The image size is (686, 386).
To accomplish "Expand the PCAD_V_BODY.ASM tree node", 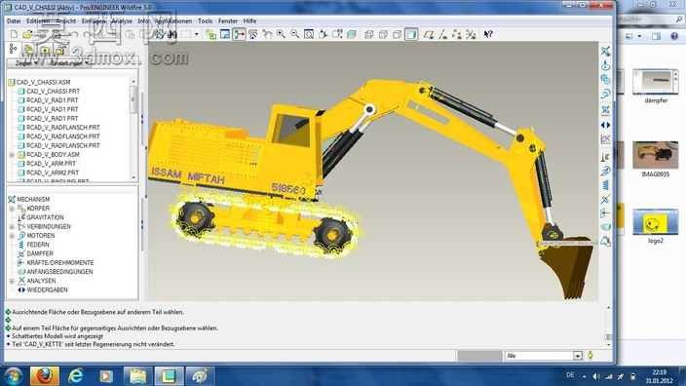I will [x=12, y=154].
